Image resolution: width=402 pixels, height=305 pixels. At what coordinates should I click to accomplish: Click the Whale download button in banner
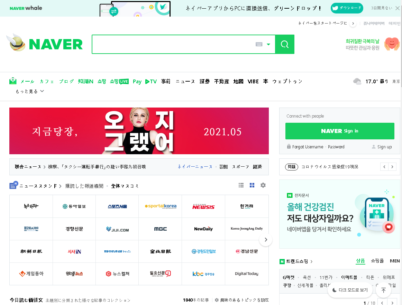pos(347,8)
